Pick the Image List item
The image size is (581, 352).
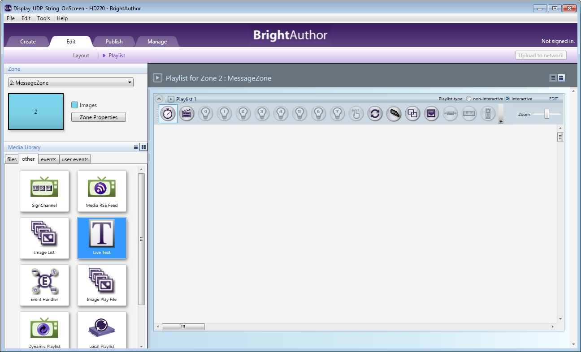(x=44, y=238)
